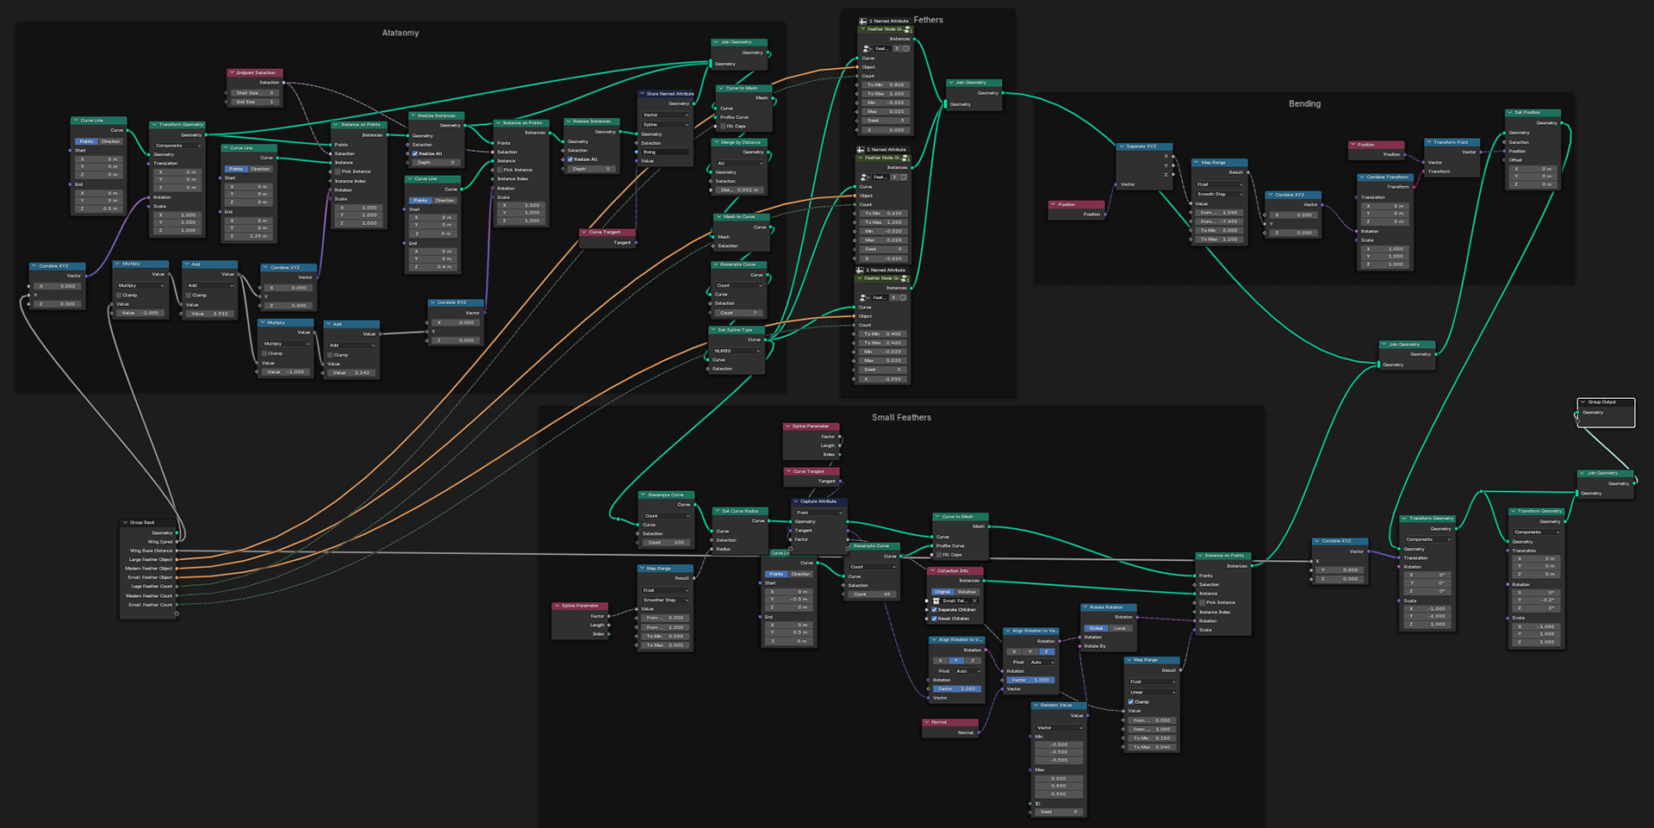Open the Linear interpolation dropdown in Map Range

point(1153,692)
